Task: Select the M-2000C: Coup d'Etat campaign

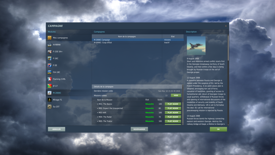Action: click(x=138, y=42)
